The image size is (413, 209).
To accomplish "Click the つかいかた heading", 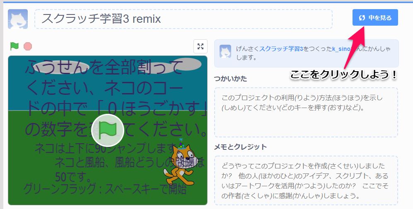I will [x=230, y=79].
